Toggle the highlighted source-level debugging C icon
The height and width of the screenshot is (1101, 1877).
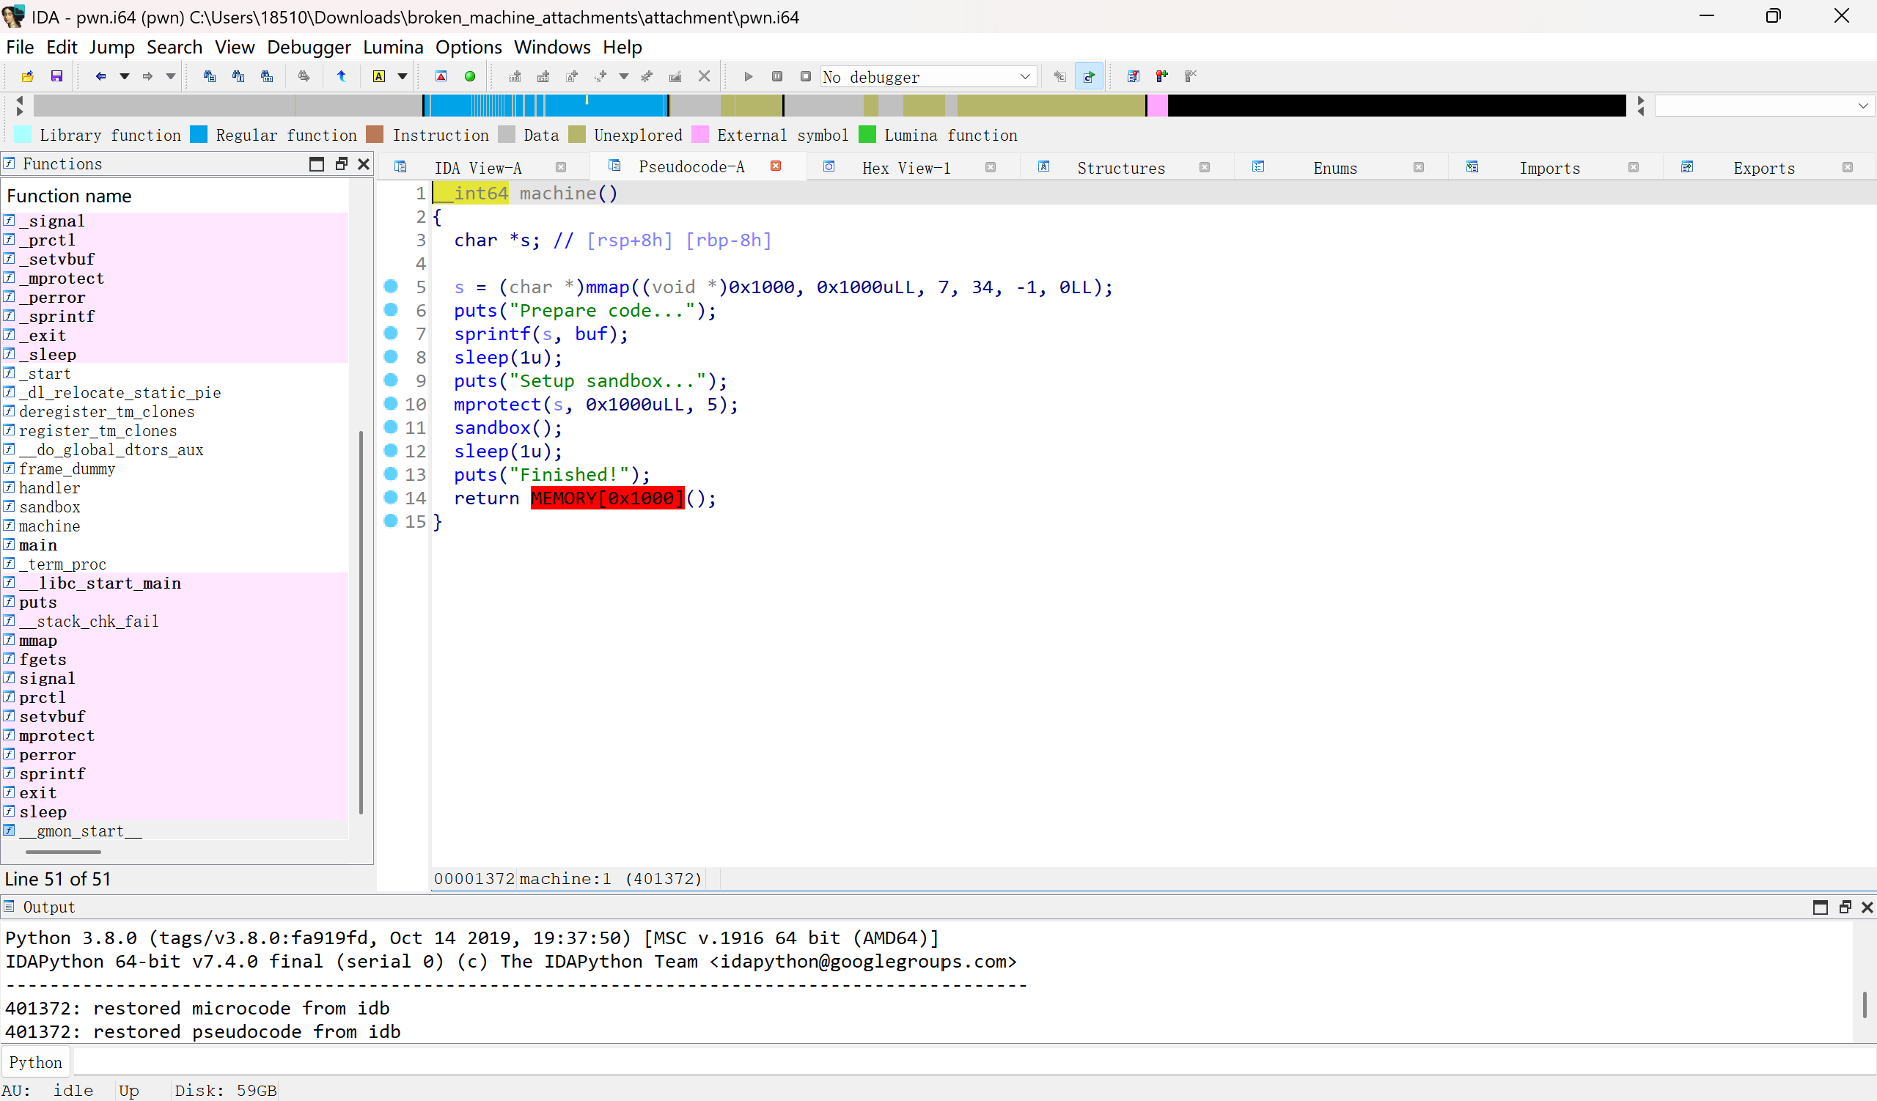tap(1089, 76)
